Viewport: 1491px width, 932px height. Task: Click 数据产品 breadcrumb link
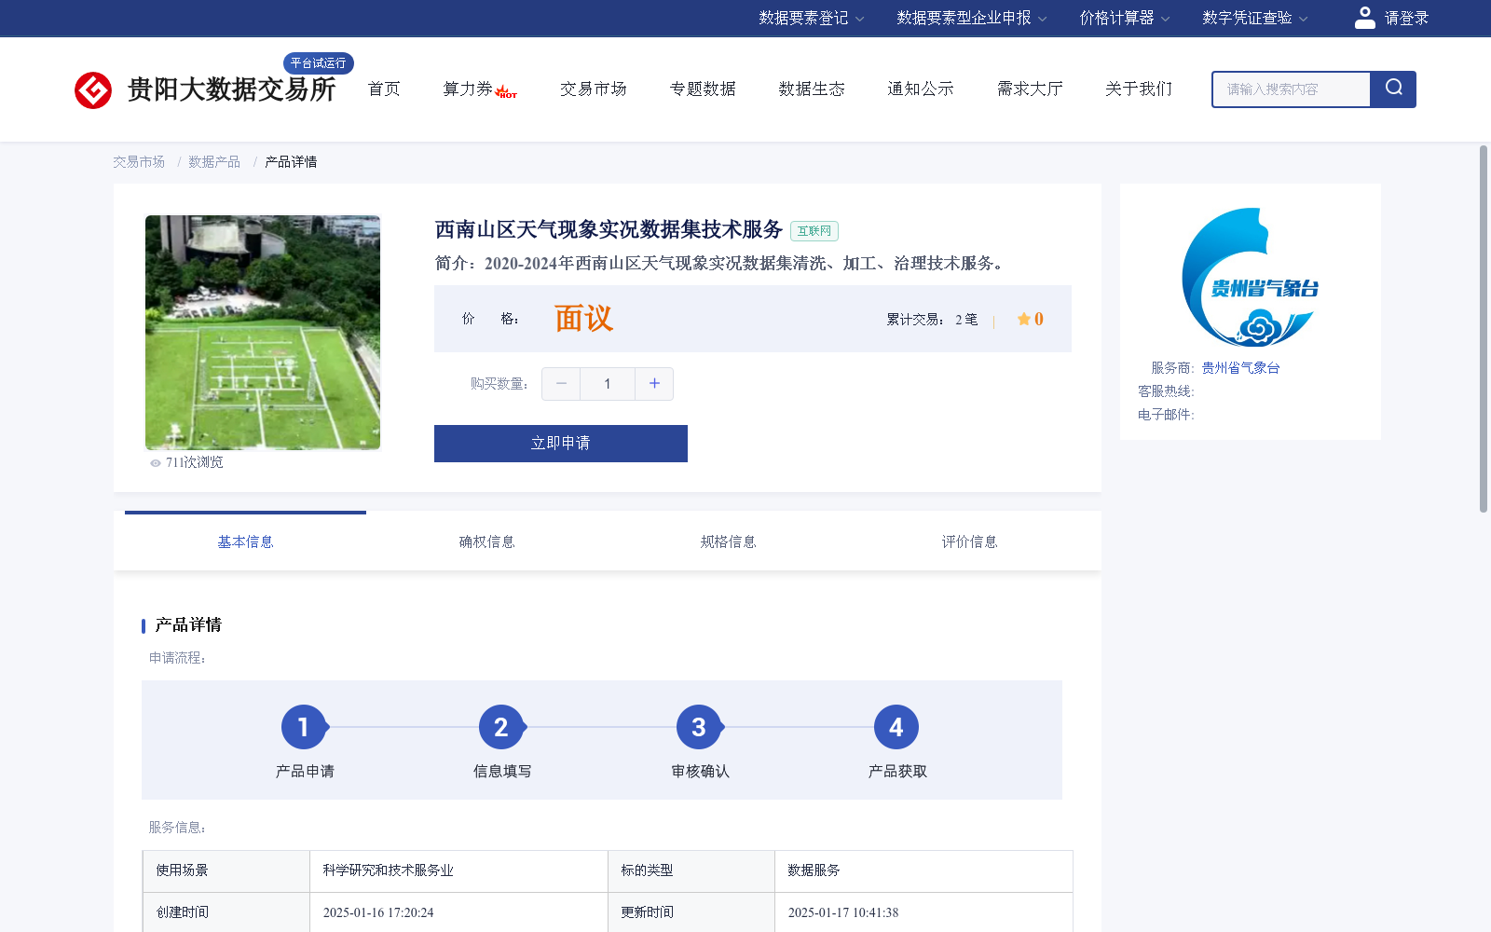tap(214, 162)
